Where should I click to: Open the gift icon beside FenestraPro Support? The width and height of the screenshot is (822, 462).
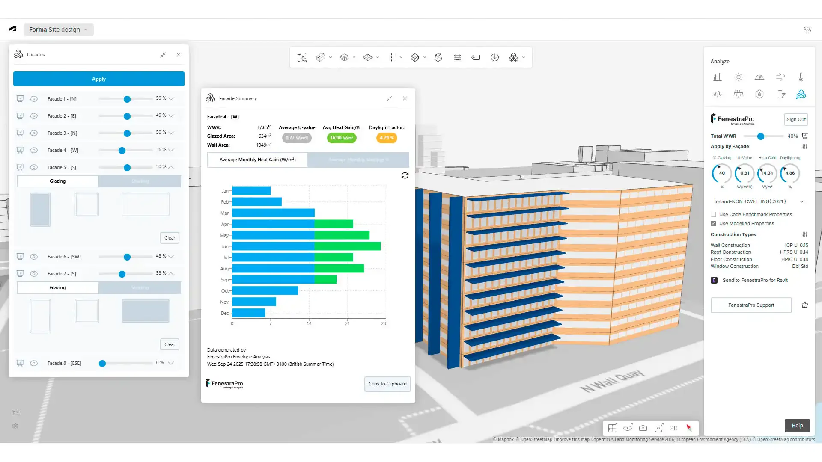[805, 305]
